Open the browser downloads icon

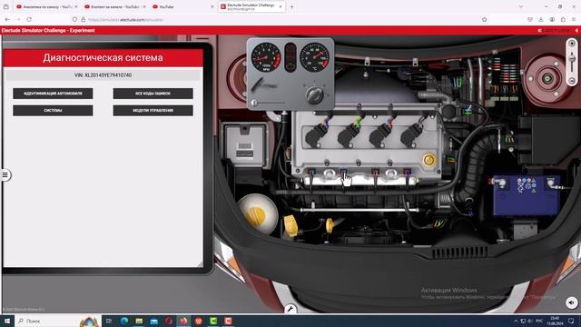pyautogui.click(x=541, y=19)
